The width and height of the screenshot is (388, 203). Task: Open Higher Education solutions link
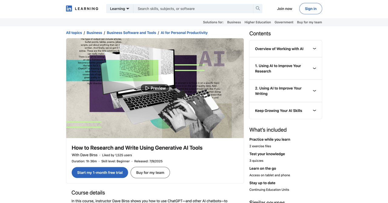coord(258,22)
